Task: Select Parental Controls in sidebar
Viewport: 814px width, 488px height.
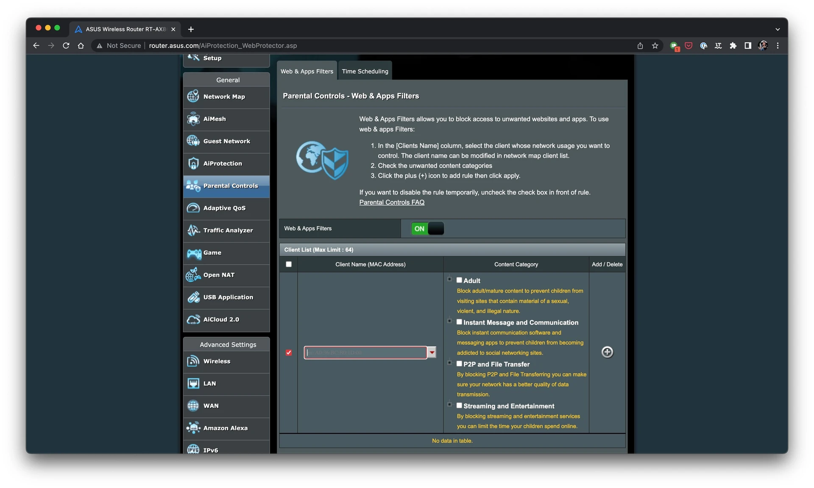Action: pos(226,186)
